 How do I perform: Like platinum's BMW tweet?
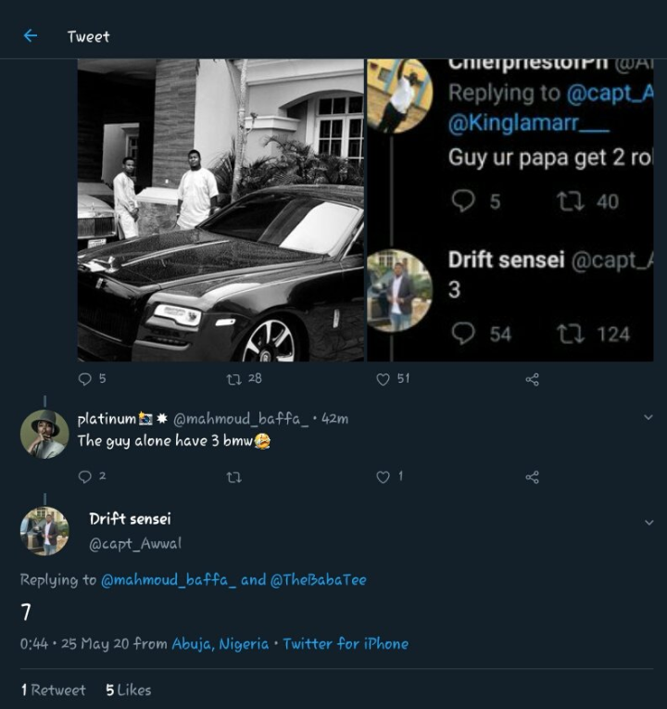[384, 476]
